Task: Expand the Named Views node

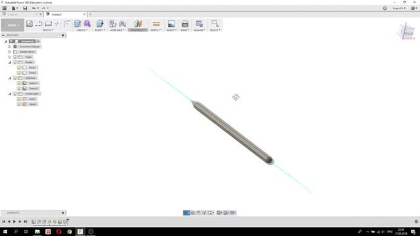Action: tap(10, 52)
